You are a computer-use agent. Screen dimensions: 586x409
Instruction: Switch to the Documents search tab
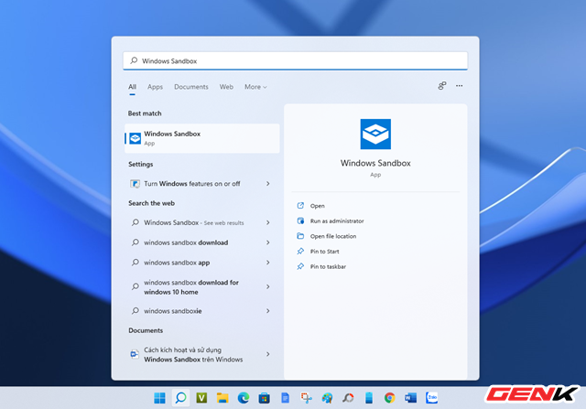click(x=191, y=87)
